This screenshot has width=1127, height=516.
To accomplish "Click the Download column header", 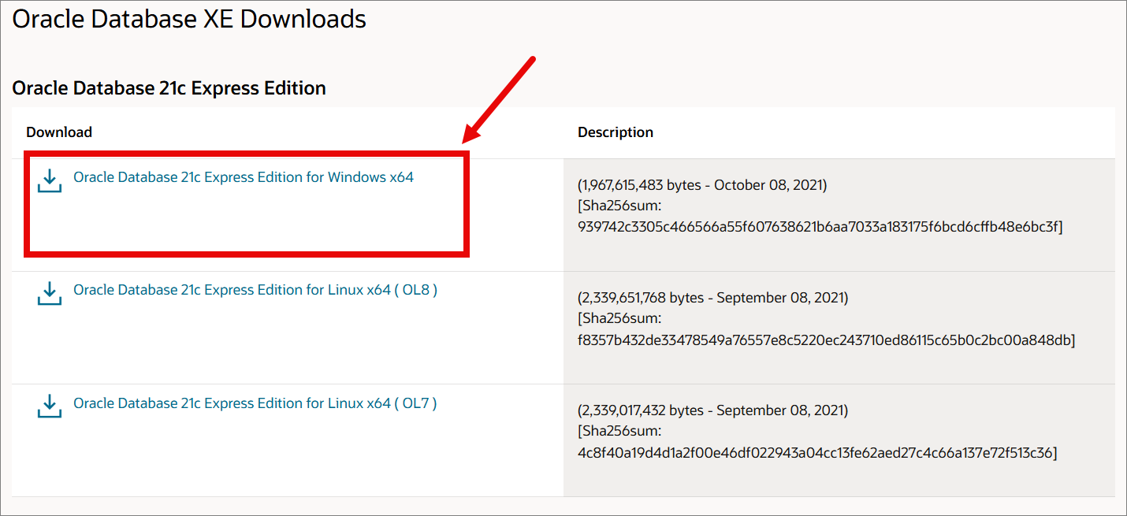I will [59, 132].
